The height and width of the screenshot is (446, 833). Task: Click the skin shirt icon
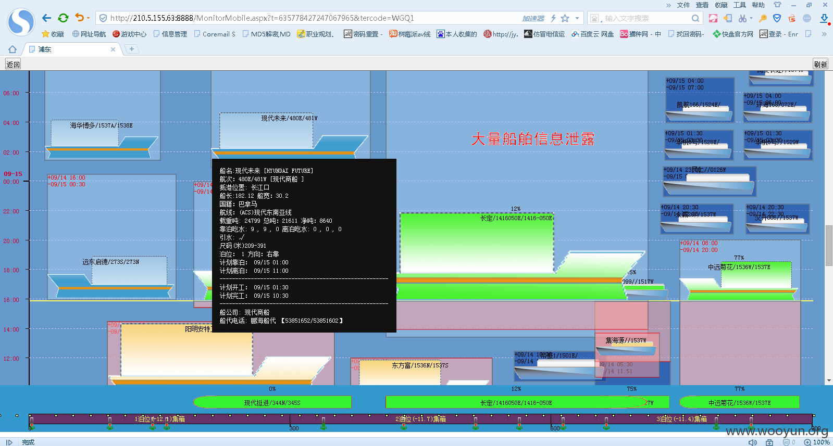[777, 5]
